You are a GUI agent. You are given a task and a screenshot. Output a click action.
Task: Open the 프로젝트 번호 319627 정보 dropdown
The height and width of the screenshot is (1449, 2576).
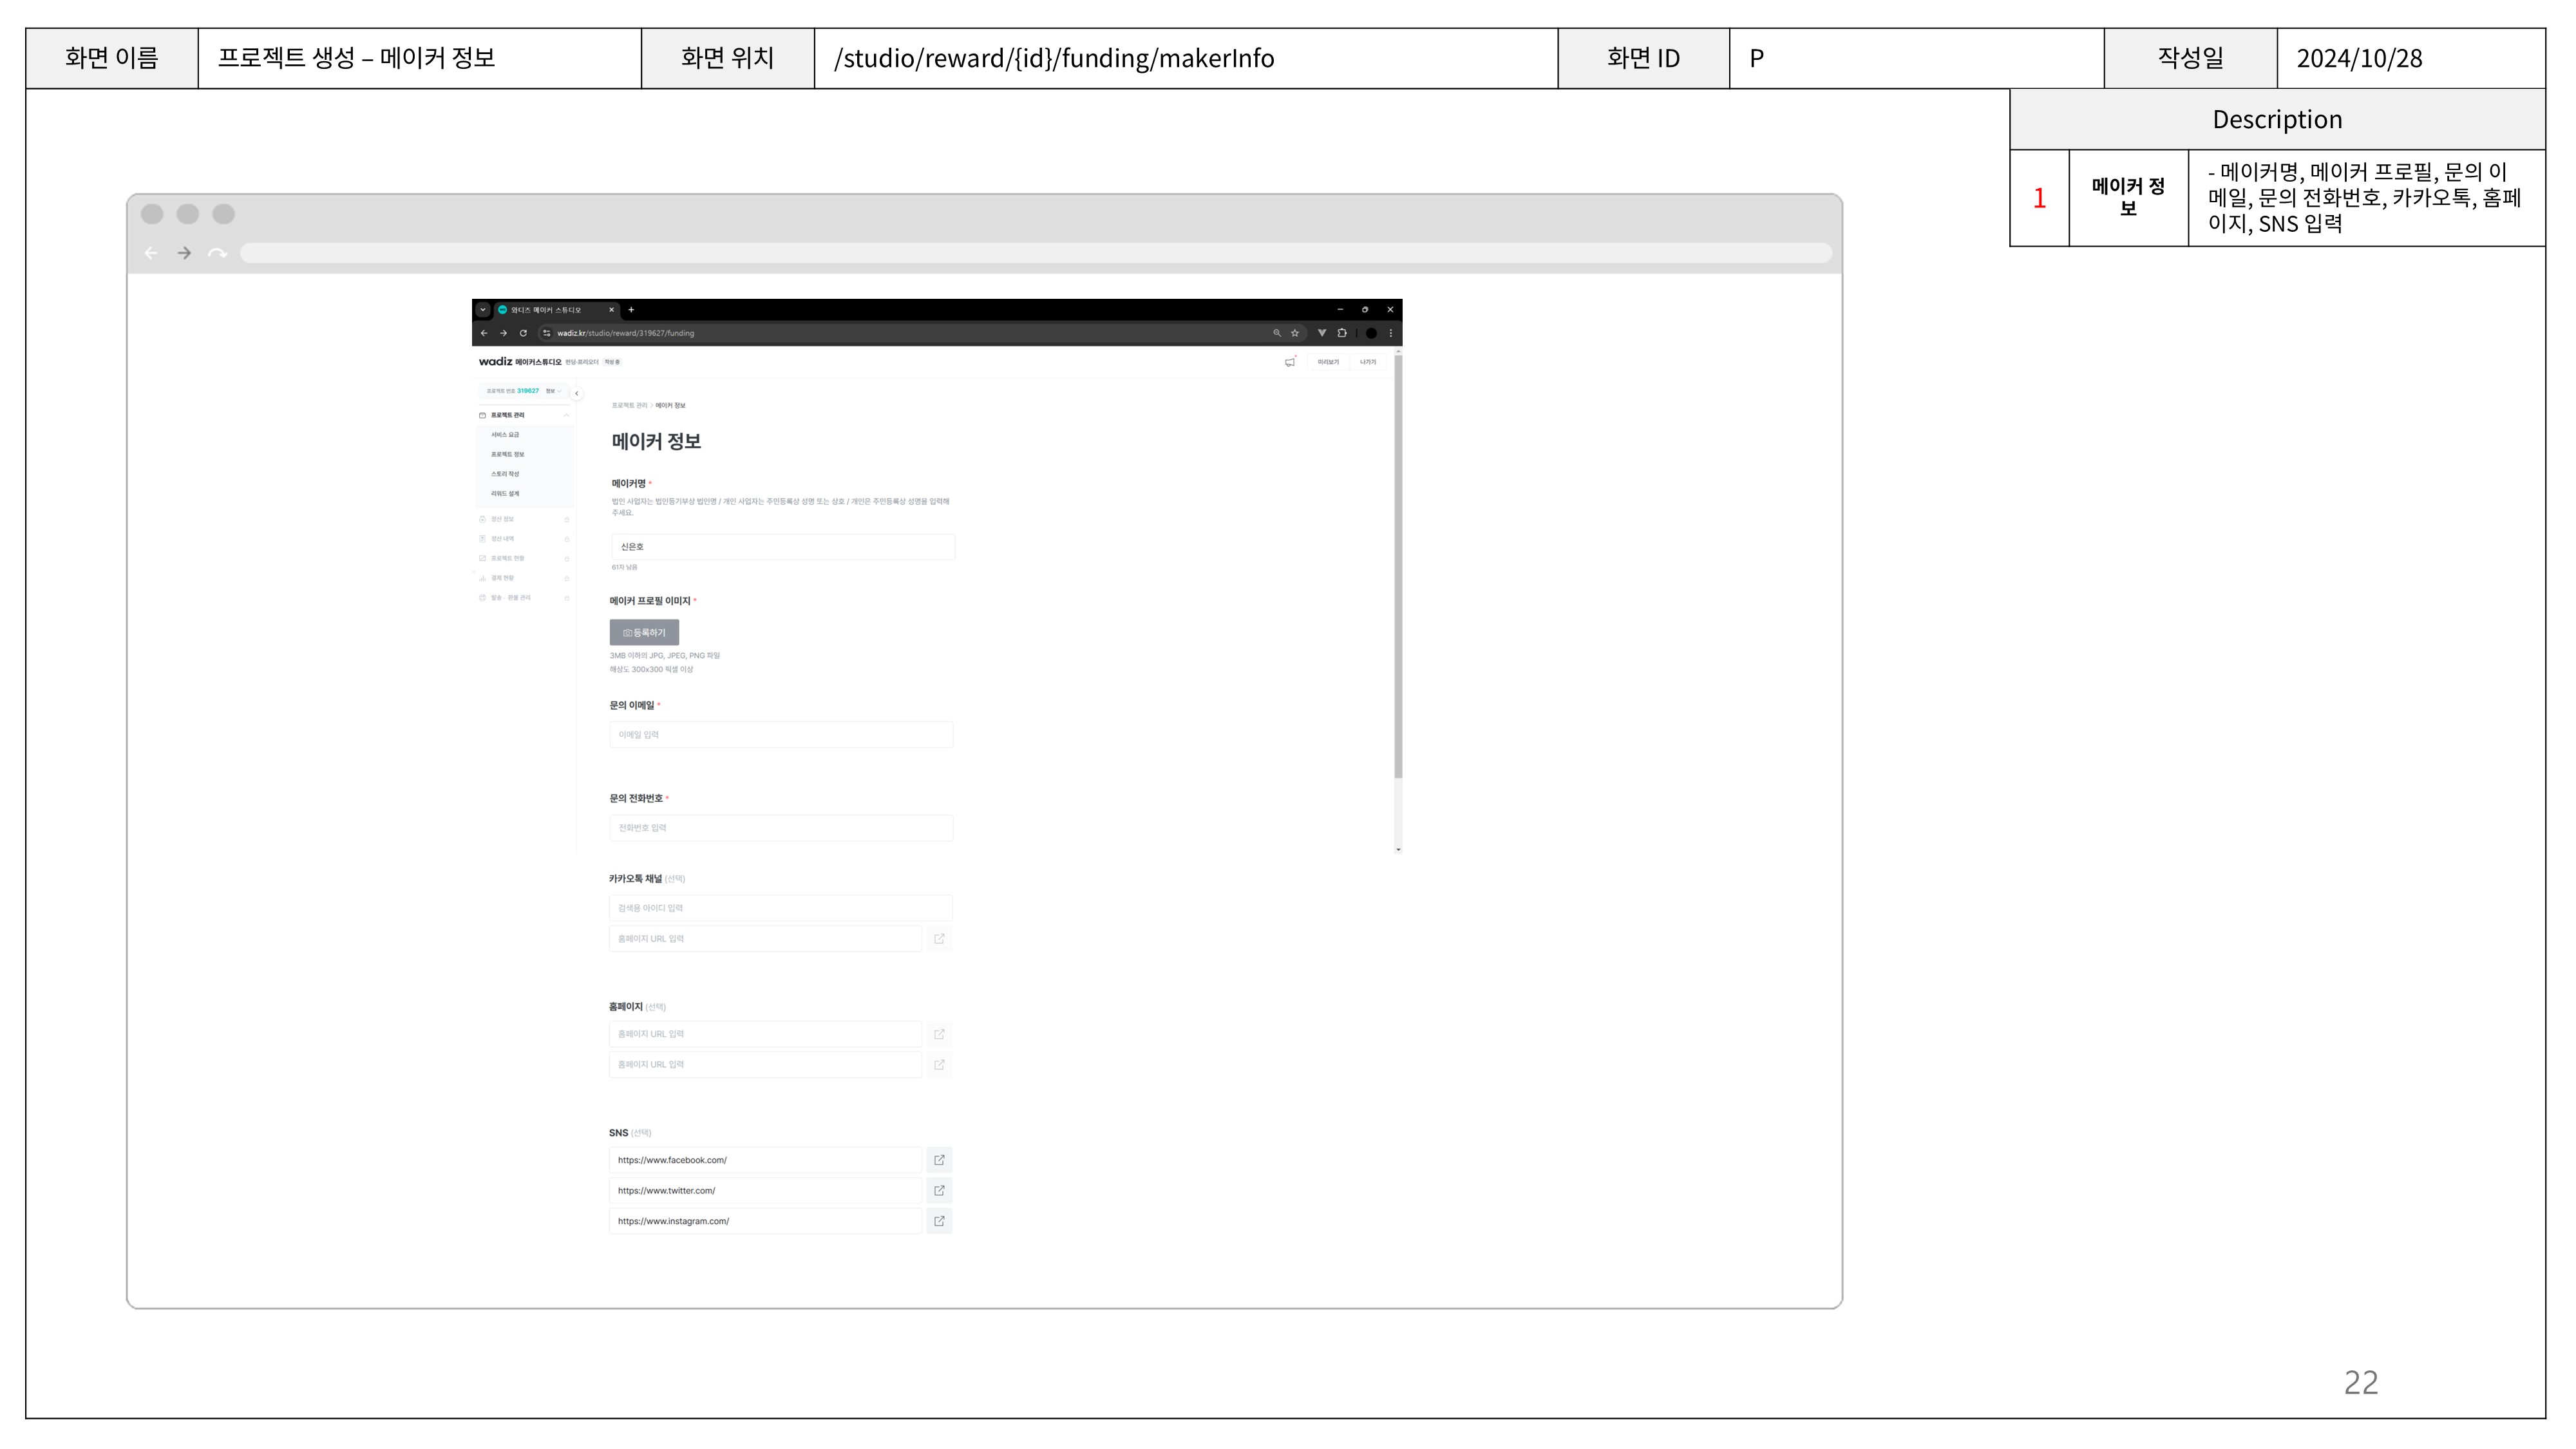pos(552,391)
